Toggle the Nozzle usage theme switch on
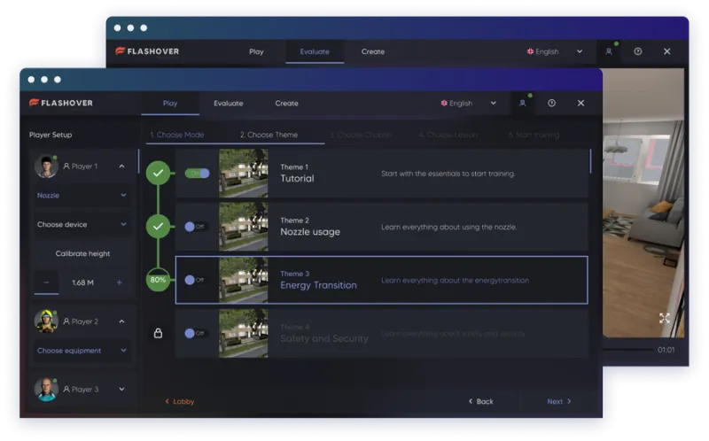 (x=195, y=227)
